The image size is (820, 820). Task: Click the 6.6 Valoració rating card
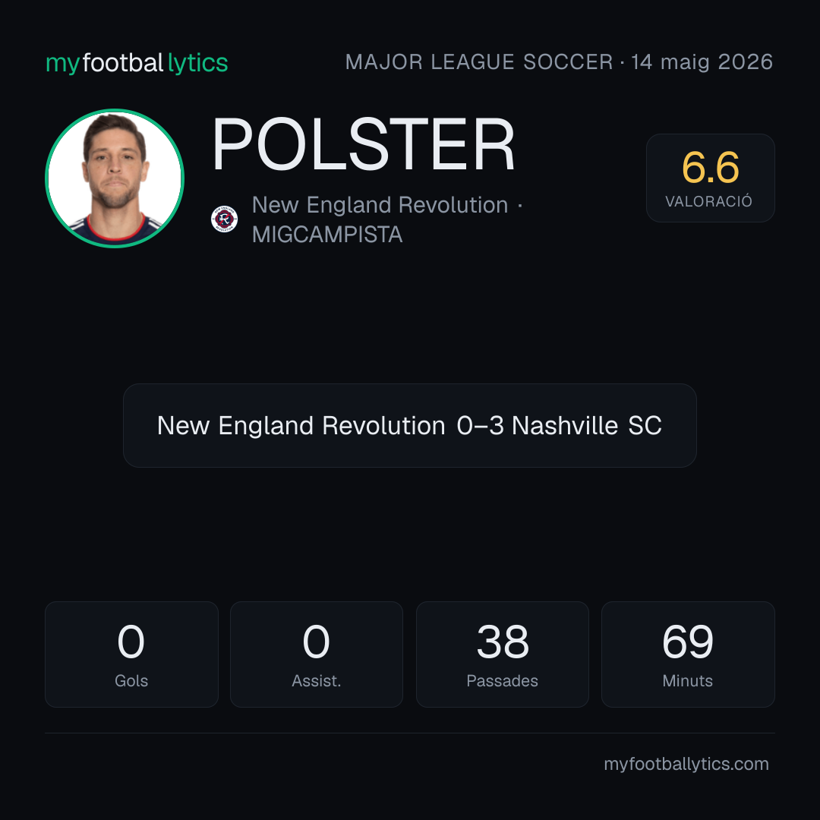point(710,178)
